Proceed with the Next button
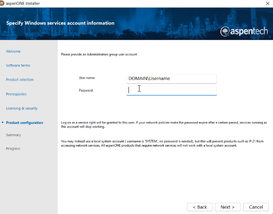 [227, 207]
